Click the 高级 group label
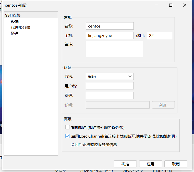Screen dimensions: 194x172 pos(68,119)
